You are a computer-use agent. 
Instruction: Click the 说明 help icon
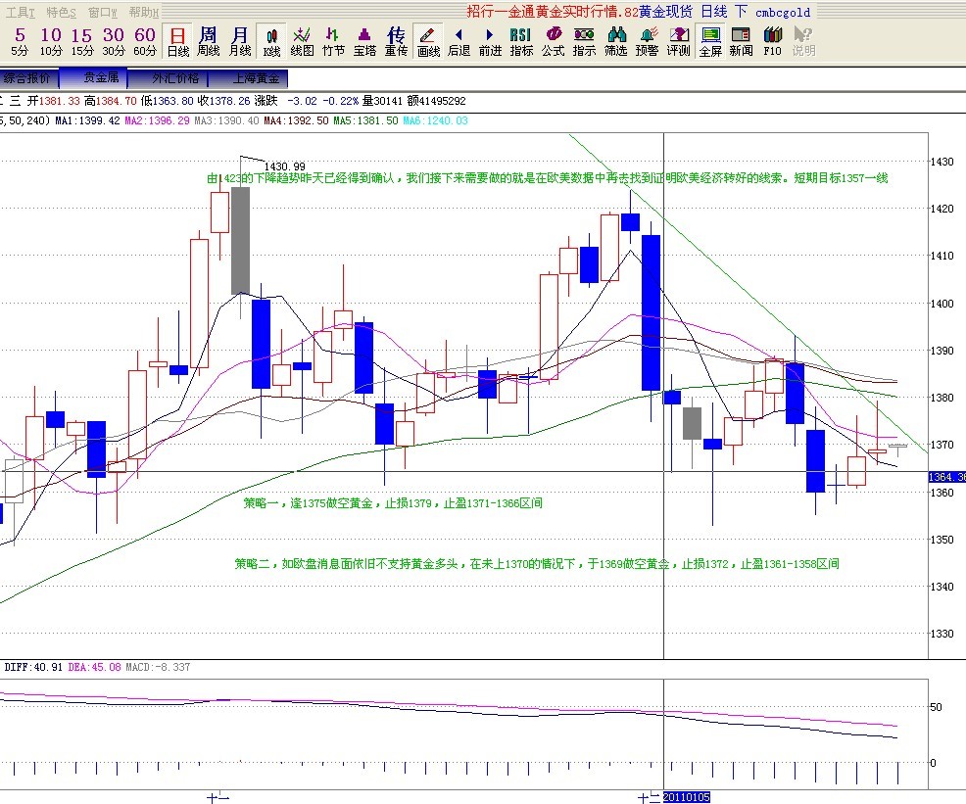(x=803, y=42)
